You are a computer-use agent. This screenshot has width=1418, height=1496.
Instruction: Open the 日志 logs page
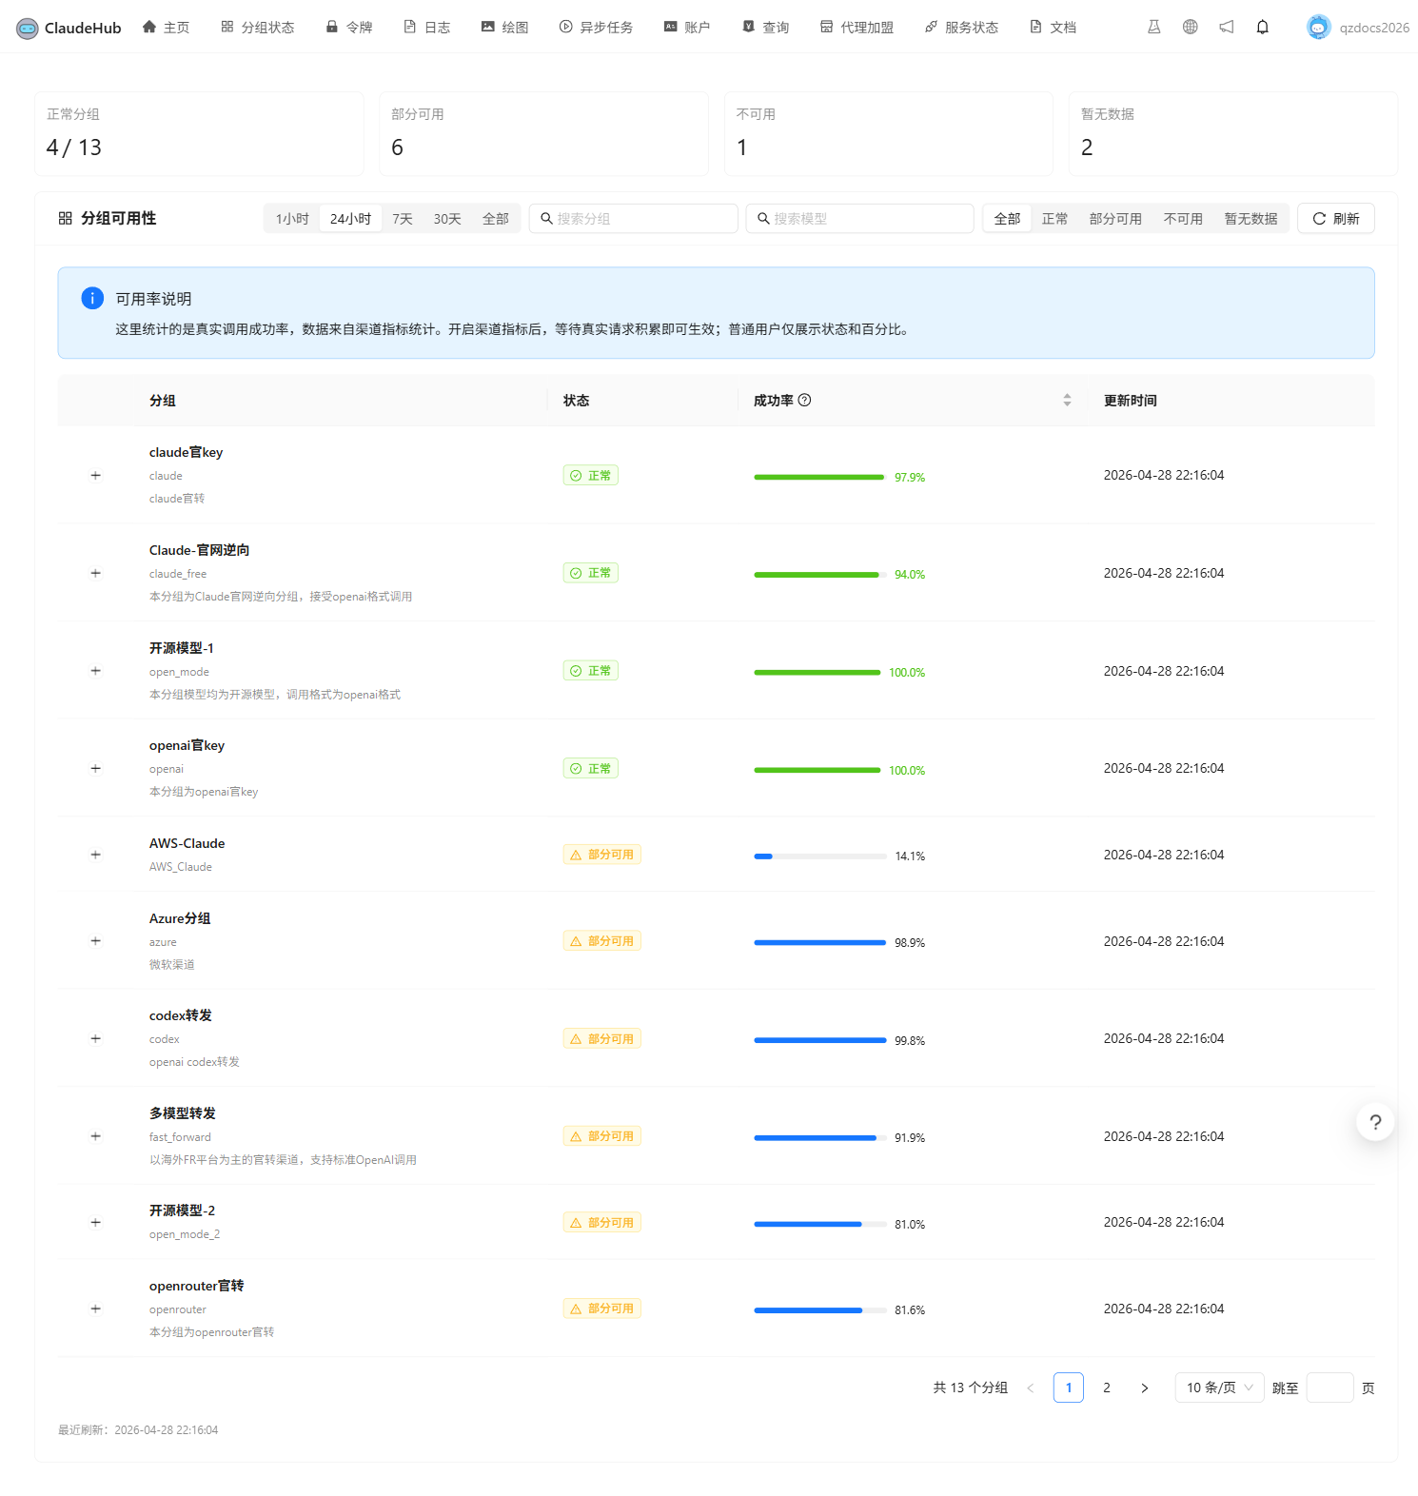tap(426, 27)
